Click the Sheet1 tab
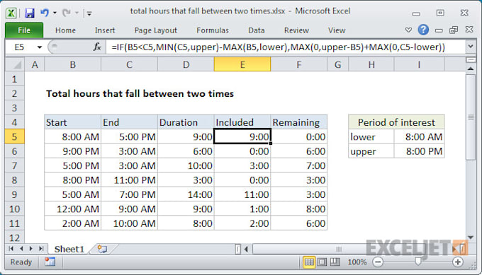 pos(69,249)
